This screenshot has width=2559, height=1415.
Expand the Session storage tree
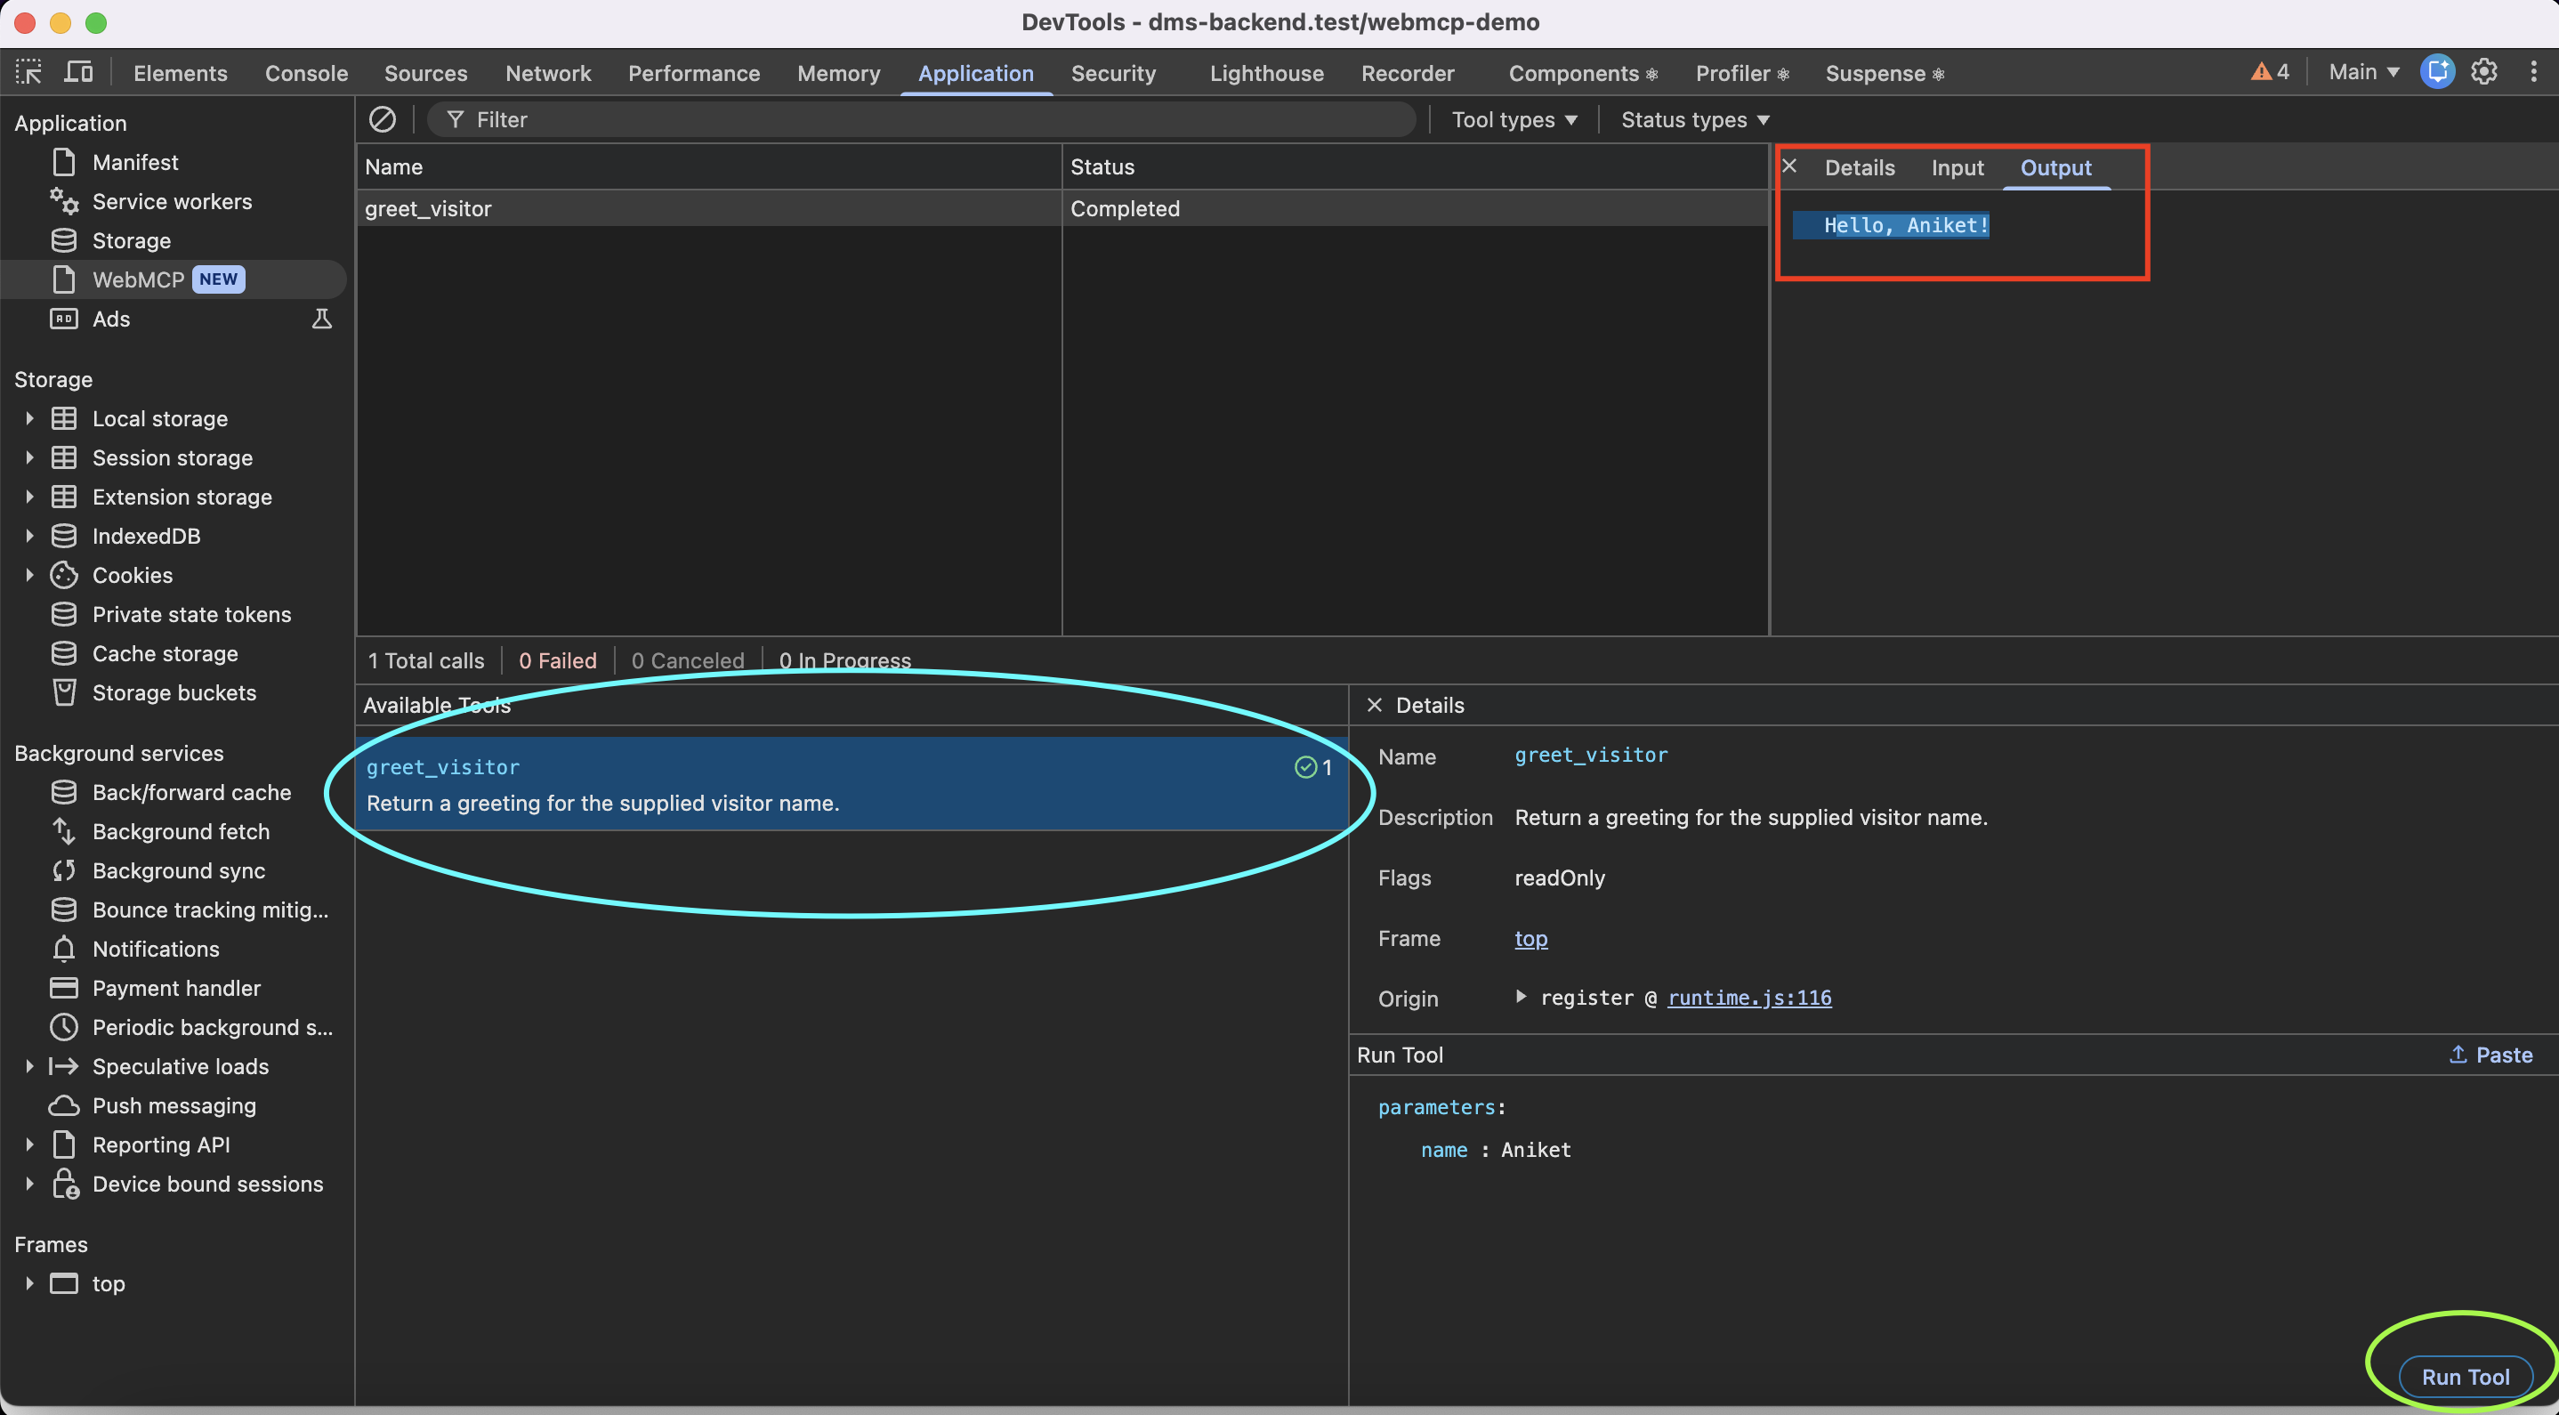28,457
